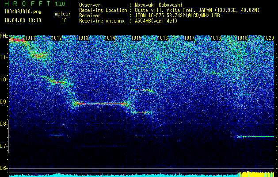Click the 1013 time marker
Viewport: 278px width, 177px height.
click(84, 38)
